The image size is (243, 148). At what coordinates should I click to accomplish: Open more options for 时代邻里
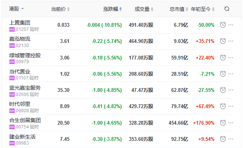point(231,106)
